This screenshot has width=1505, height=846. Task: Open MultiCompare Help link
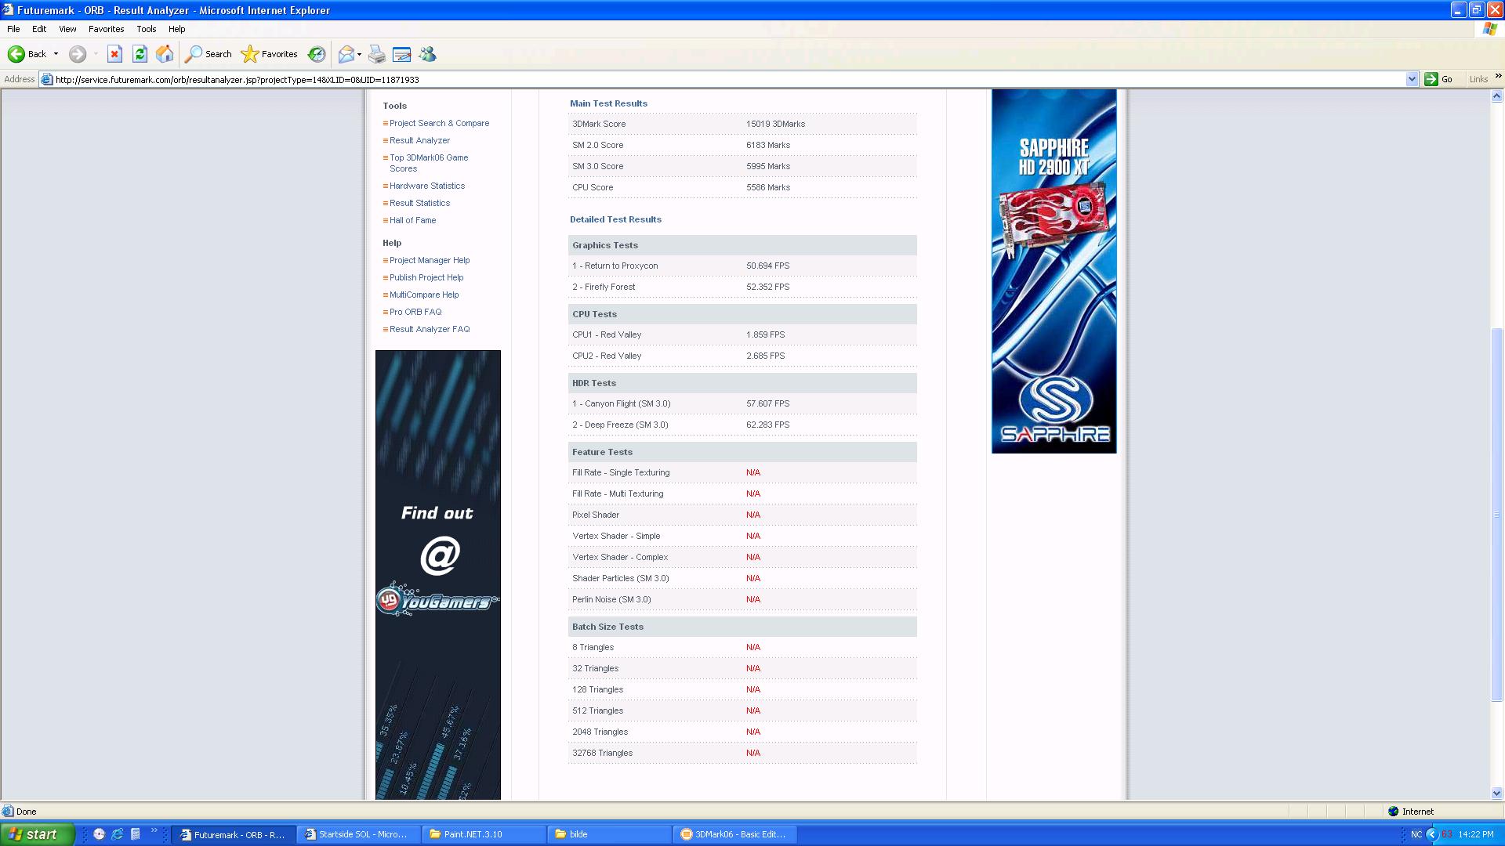click(424, 295)
